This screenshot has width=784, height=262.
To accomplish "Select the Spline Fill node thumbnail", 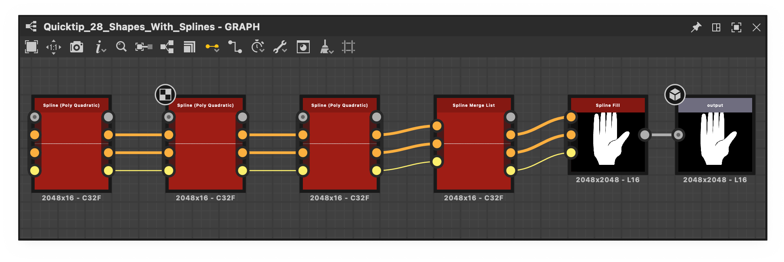I will coord(608,139).
